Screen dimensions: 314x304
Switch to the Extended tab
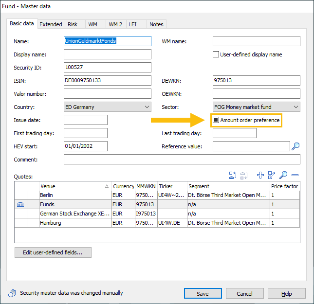pyautogui.click(x=51, y=24)
